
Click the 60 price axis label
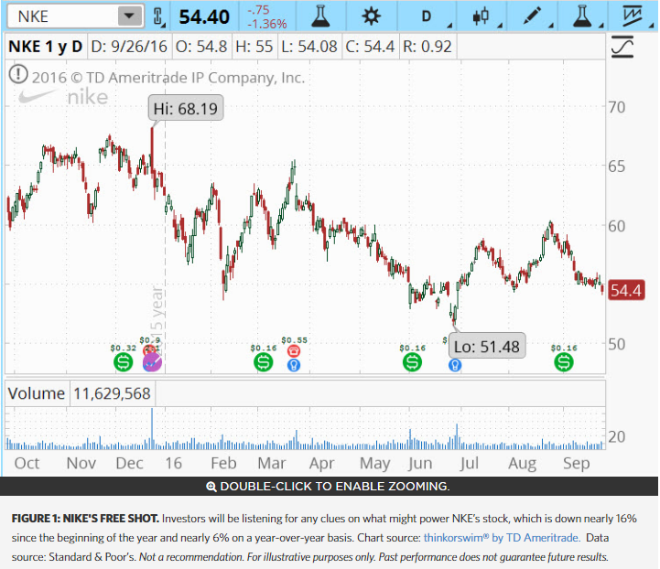click(x=617, y=226)
